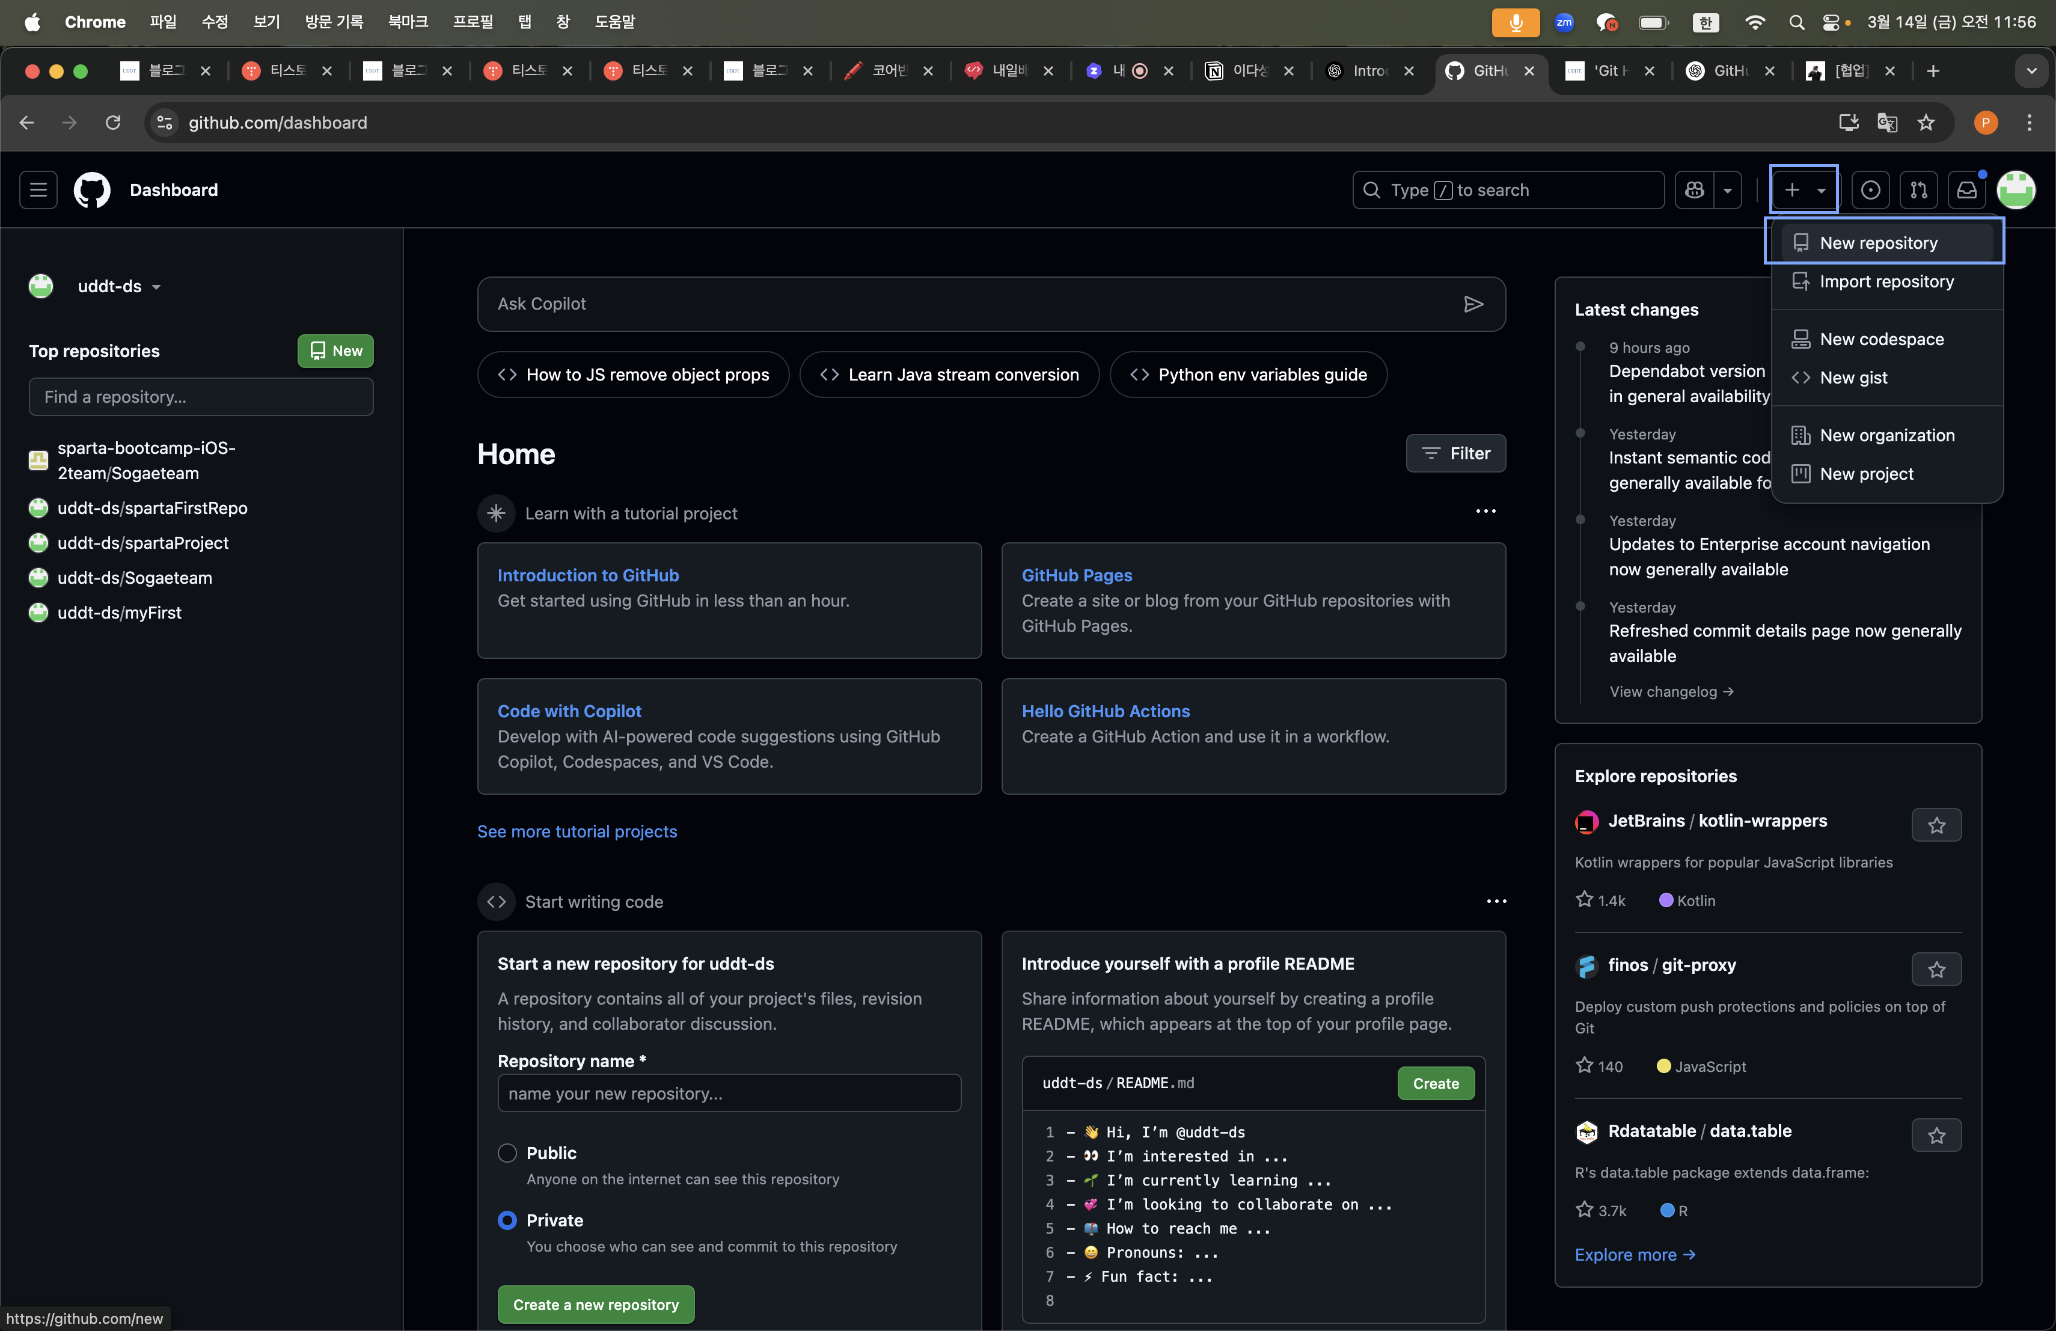This screenshot has height=1331, width=2056.
Task: Star Rdatatable data.table repository
Action: click(x=1936, y=1135)
